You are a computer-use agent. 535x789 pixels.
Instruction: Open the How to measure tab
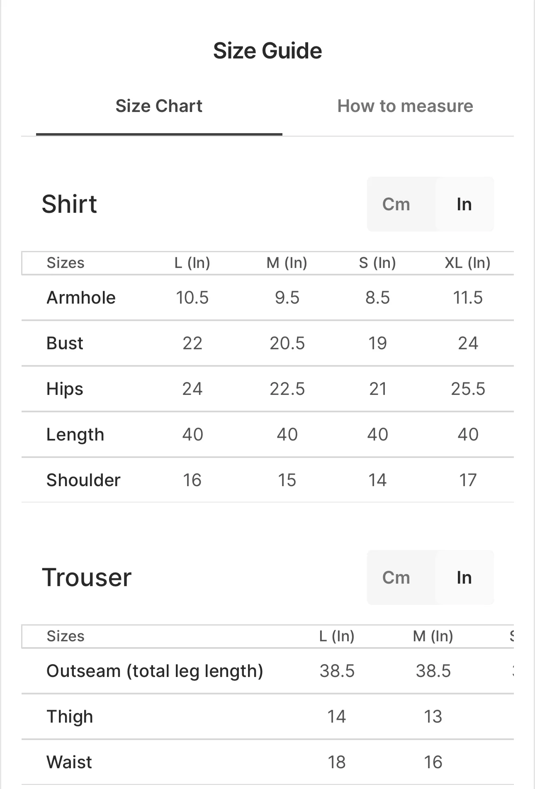point(405,106)
